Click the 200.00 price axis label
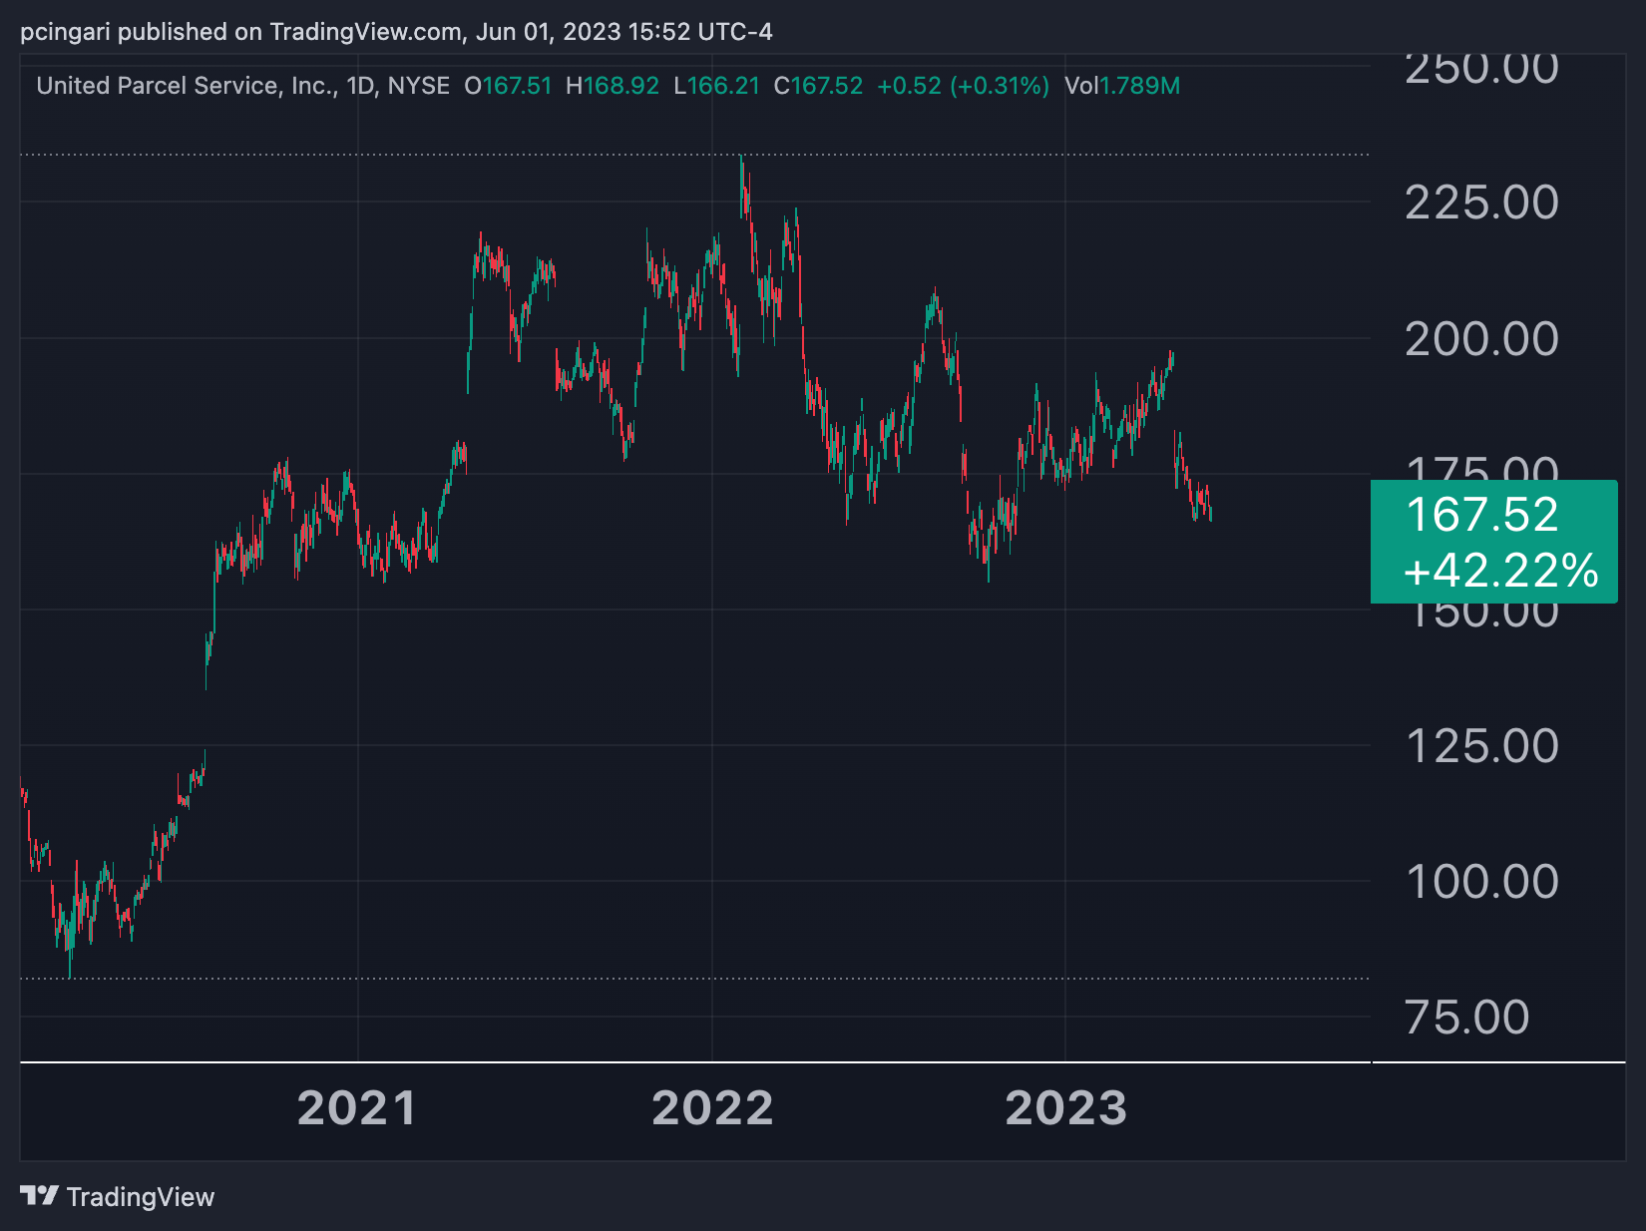The width and height of the screenshot is (1646, 1231). [x=1481, y=339]
